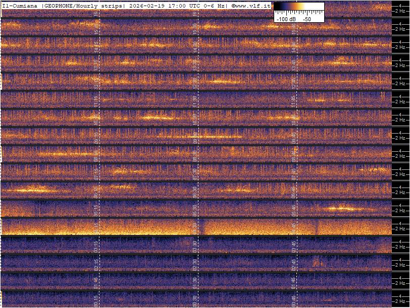Jump to the 03:45 time marker
Screen dimensions: 410x308
click(x=293, y=246)
